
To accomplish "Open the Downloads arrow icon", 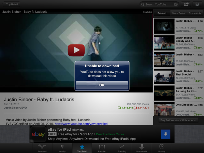I will 142,148.
